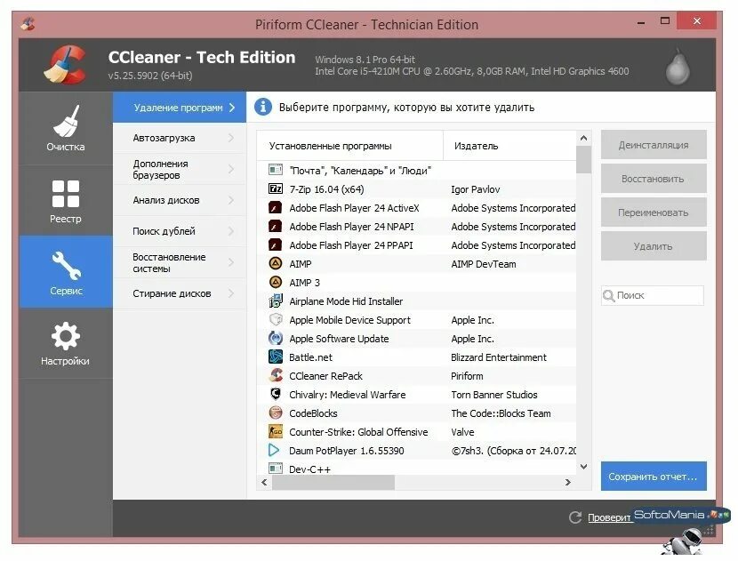Open the Очистка section with broom icon
This screenshot has width=738, height=561.
[x=66, y=128]
